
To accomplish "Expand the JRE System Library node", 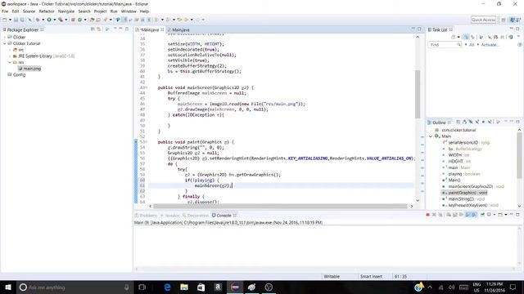I will click(10, 56).
